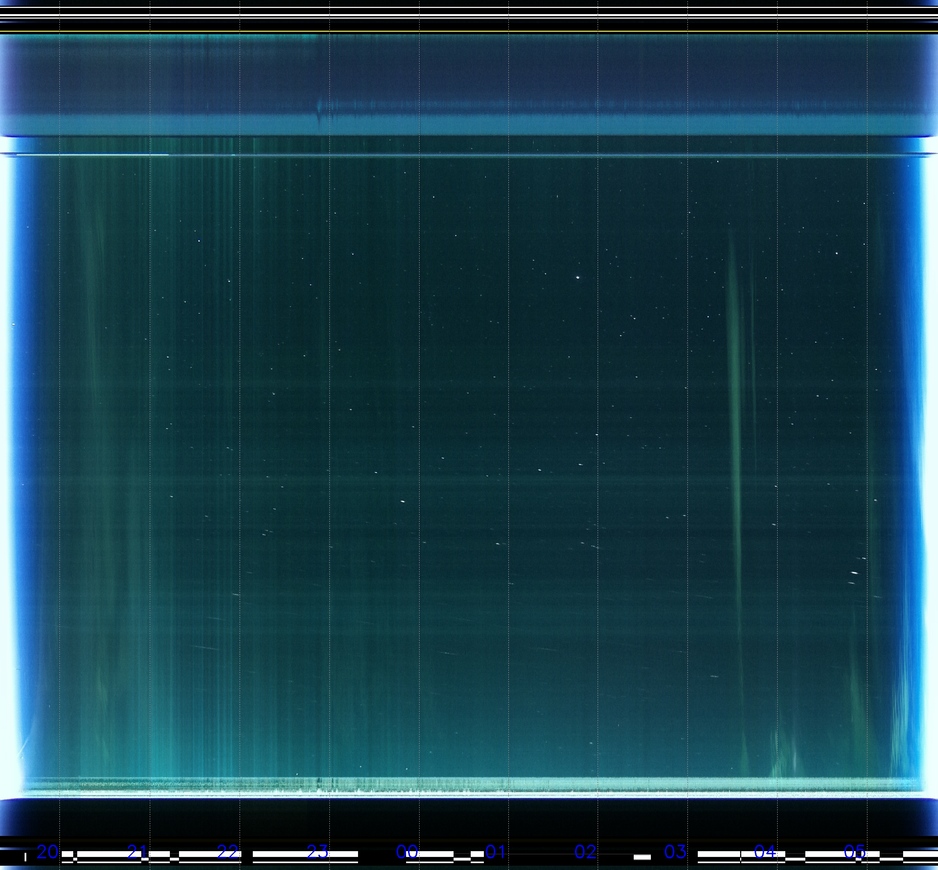938x870 pixels.
Task: Click the 00 midnight hour label
Action: click(x=407, y=852)
